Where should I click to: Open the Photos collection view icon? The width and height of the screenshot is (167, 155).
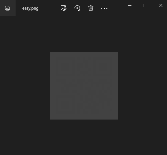coord(7,8)
